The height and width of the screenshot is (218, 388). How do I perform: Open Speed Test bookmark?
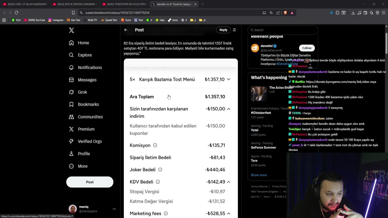coord(109,20)
